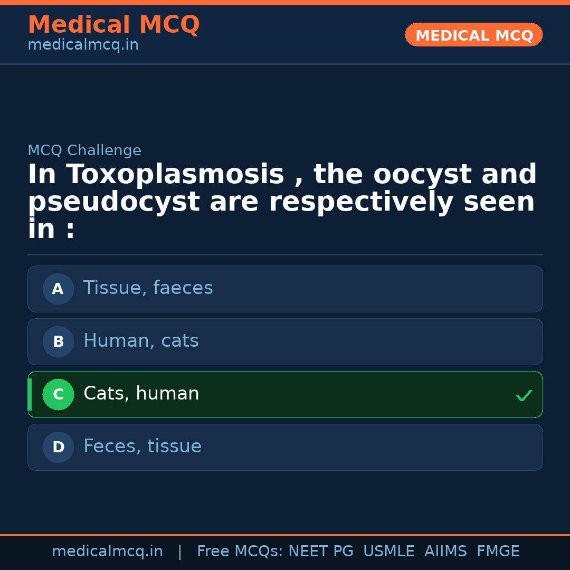This screenshot has width=570, height=570.
Task: Switch to the USMLE section
Action: 389,550
